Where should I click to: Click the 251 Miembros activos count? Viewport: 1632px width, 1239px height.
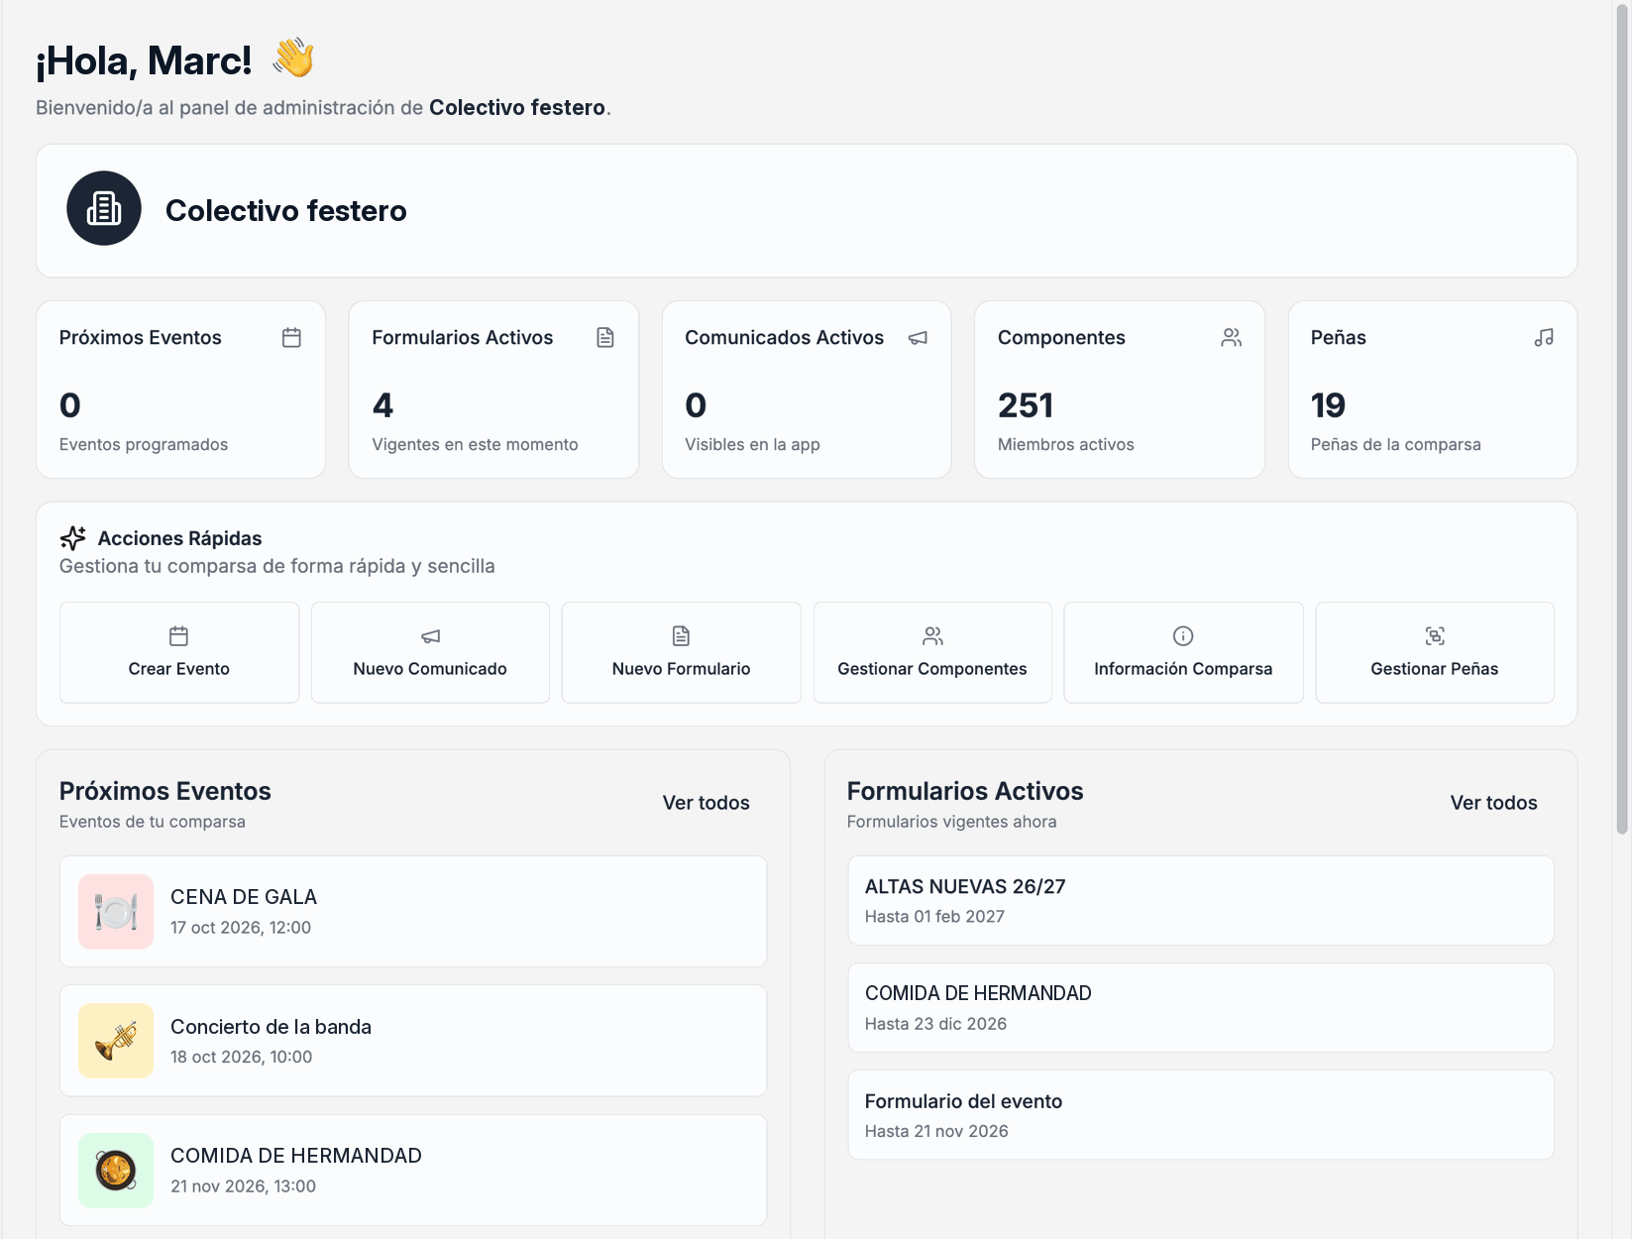(1026, 405)
